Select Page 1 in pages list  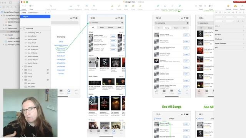(x=35, y=16)
